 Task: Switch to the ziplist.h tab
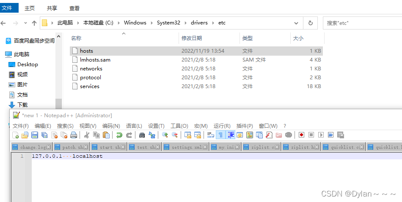tap(301, 147)
